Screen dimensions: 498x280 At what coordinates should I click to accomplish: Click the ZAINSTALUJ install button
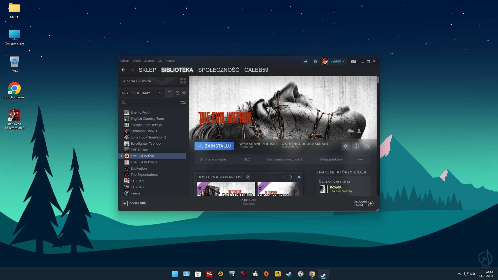click(x=214, y=146)
